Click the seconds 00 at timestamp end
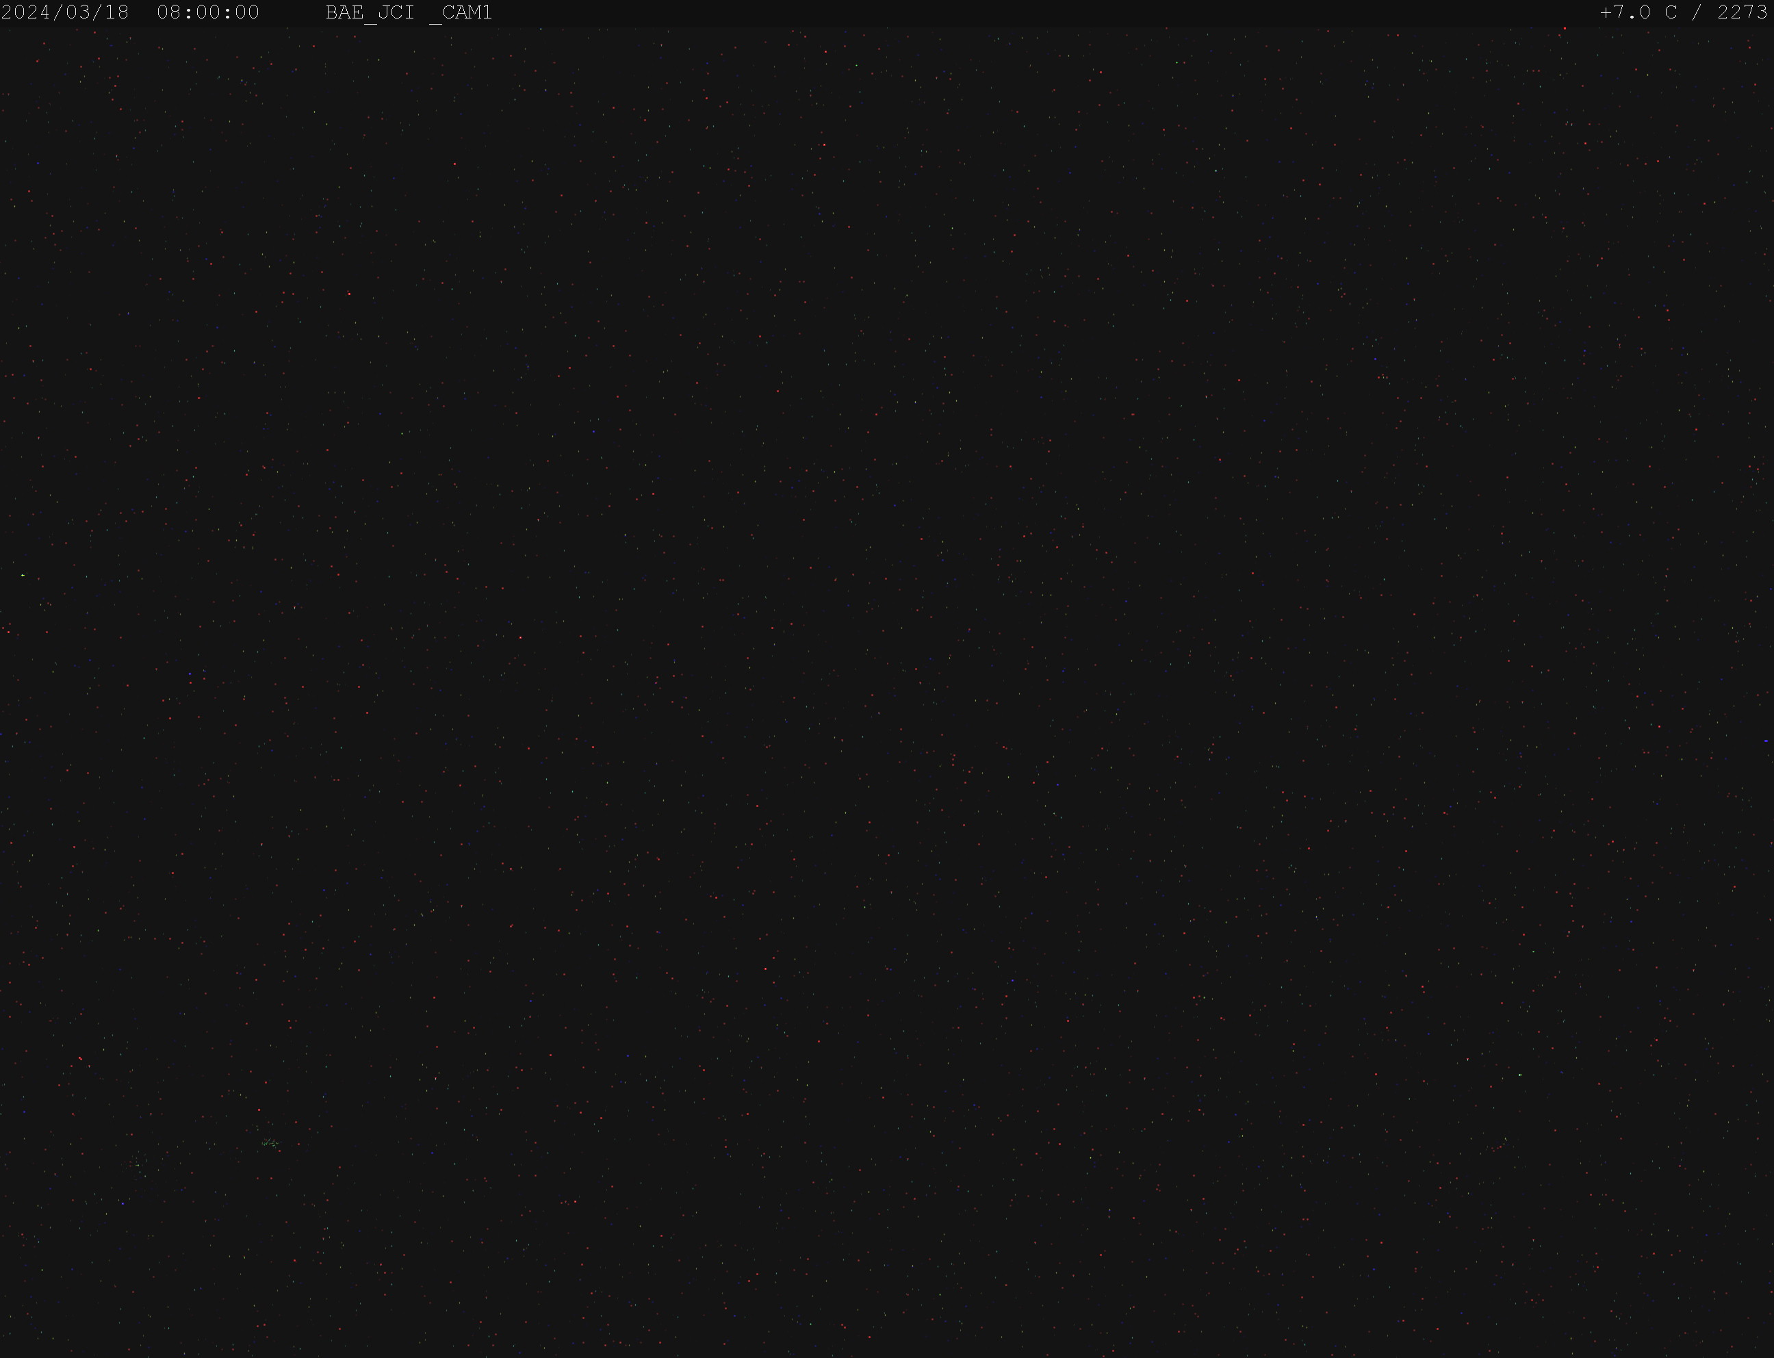The image size is (1774, 1358). click(x=247, y=12)
